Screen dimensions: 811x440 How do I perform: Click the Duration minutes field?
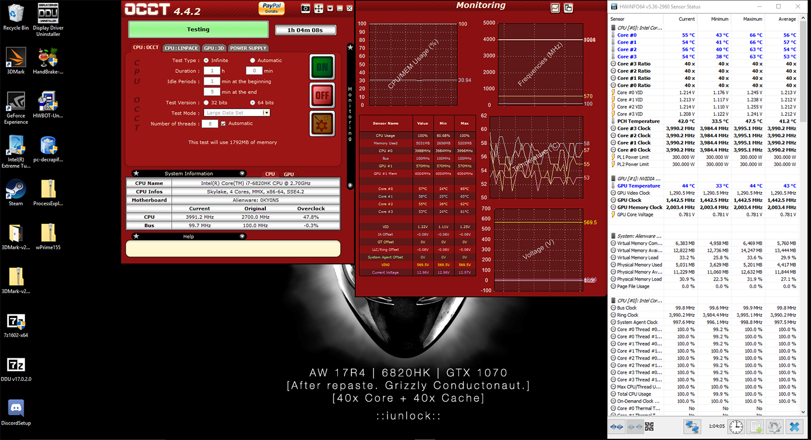click(x=254, y=71)
